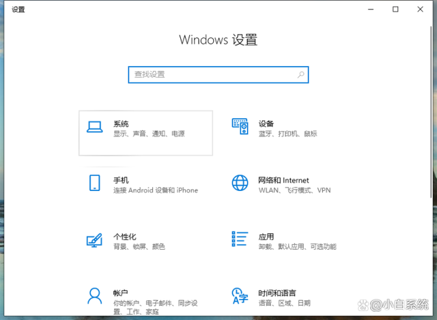Click the magnifier icon in the search box
Viewport: 437px width, 320px height.
[300, 74]
